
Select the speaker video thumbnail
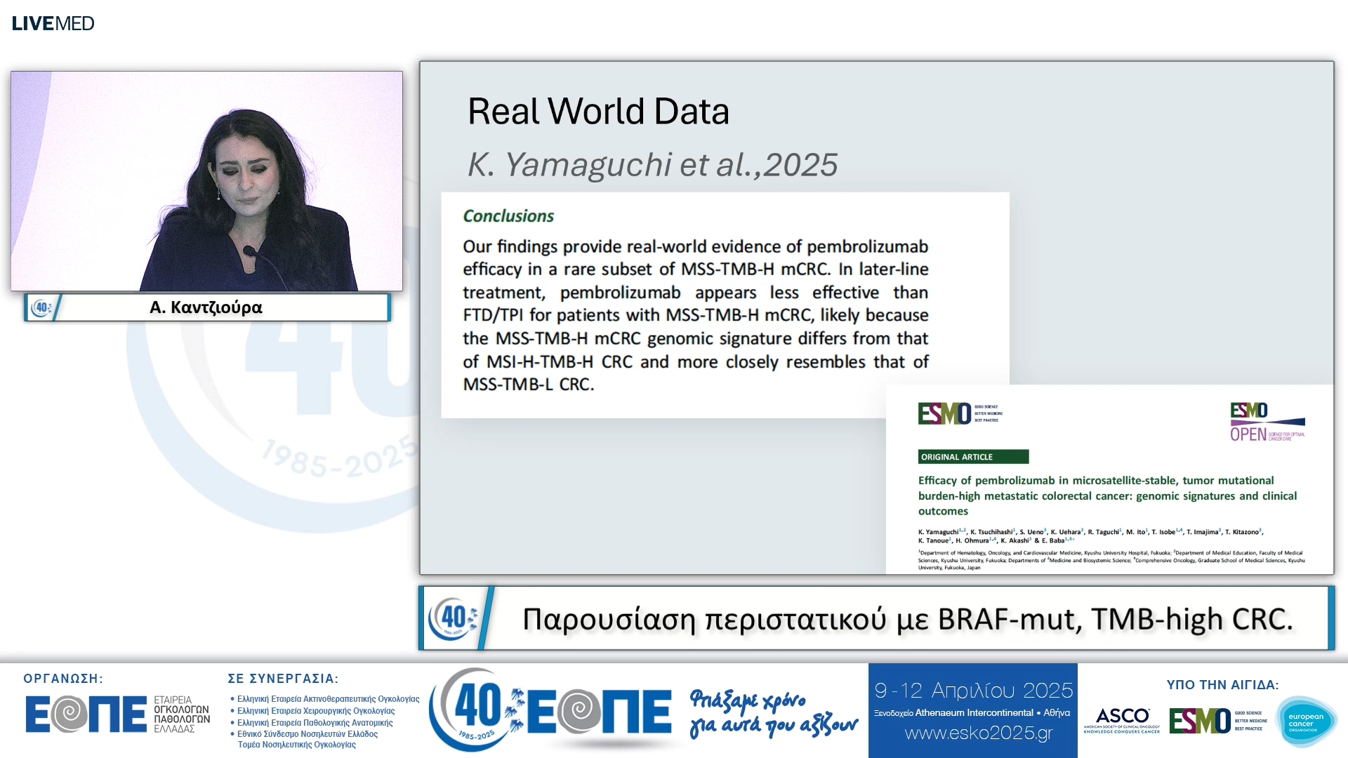tap(206, 181)
